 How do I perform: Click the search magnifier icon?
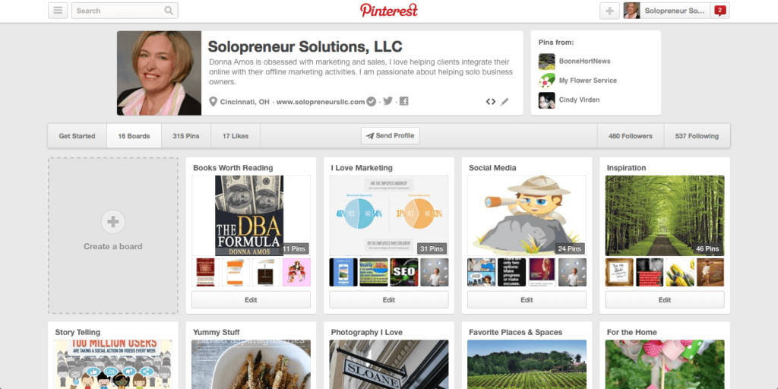[169, 11]
